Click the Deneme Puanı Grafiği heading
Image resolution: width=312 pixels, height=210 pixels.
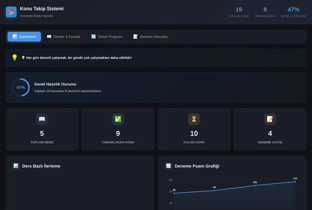coord(197,166)
